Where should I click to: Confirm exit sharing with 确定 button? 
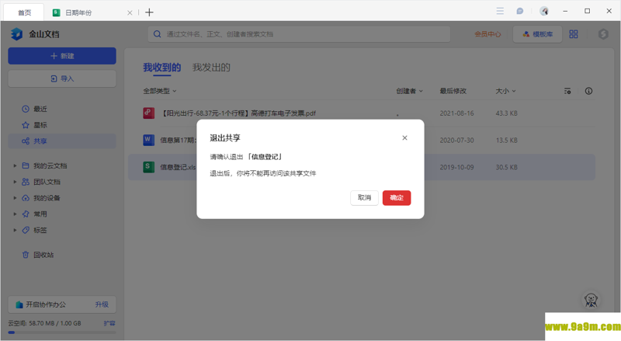(397, 198)
